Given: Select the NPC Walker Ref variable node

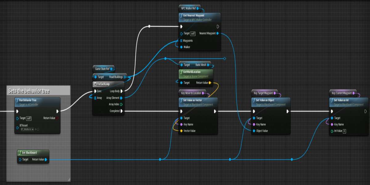Looking at the screenshot, I should tap(188, 8).
